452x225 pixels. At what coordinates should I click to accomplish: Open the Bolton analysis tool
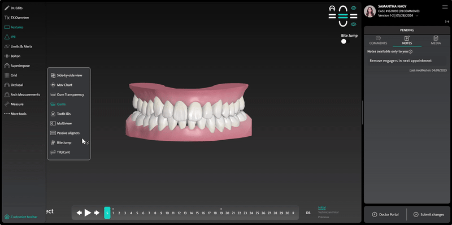point(12,56)
